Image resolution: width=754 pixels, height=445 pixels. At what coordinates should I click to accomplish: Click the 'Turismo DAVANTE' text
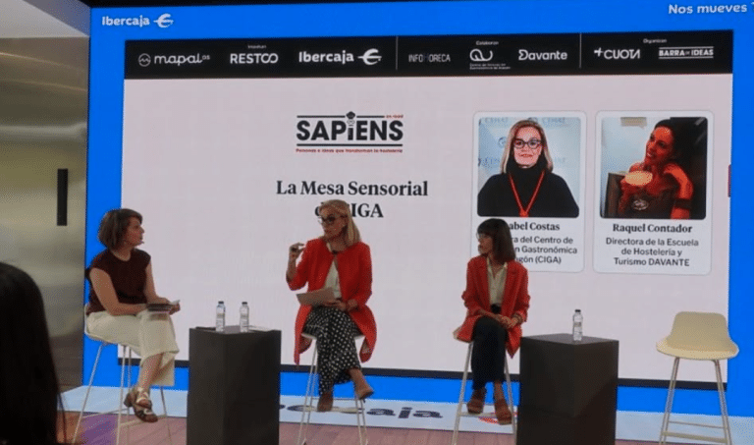coord(651,261)
